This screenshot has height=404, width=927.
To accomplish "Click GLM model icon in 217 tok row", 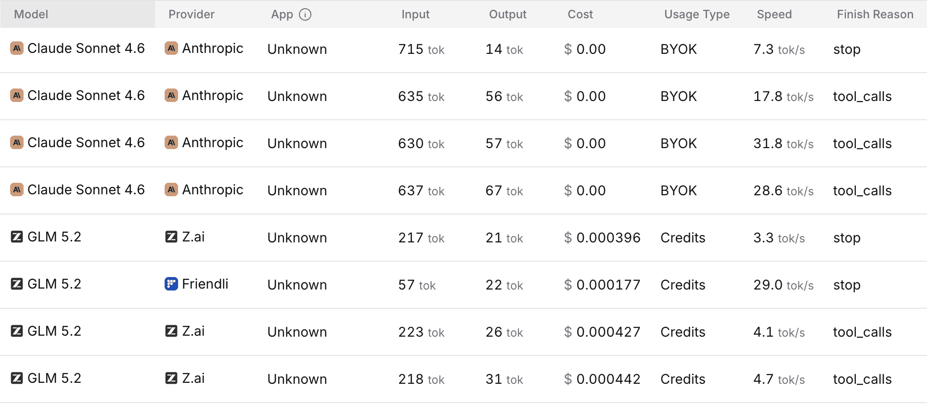I will [17, 237].
